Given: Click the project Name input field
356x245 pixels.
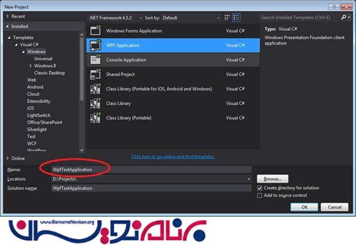Looking at the screenshot, I should [151, 170].
